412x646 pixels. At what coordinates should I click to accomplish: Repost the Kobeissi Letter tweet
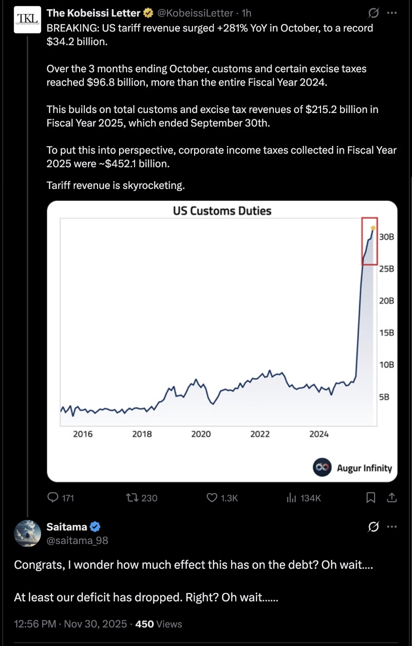(x=132, y=498)
